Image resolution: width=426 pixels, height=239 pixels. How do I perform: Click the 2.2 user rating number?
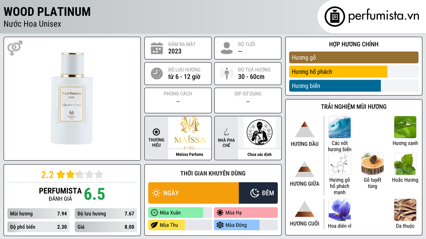coord(47,175)
